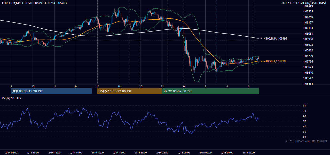Click the 1.05988 price axis value
The width and height of the screenshot is (330, 155).
[x=308, y=39]
